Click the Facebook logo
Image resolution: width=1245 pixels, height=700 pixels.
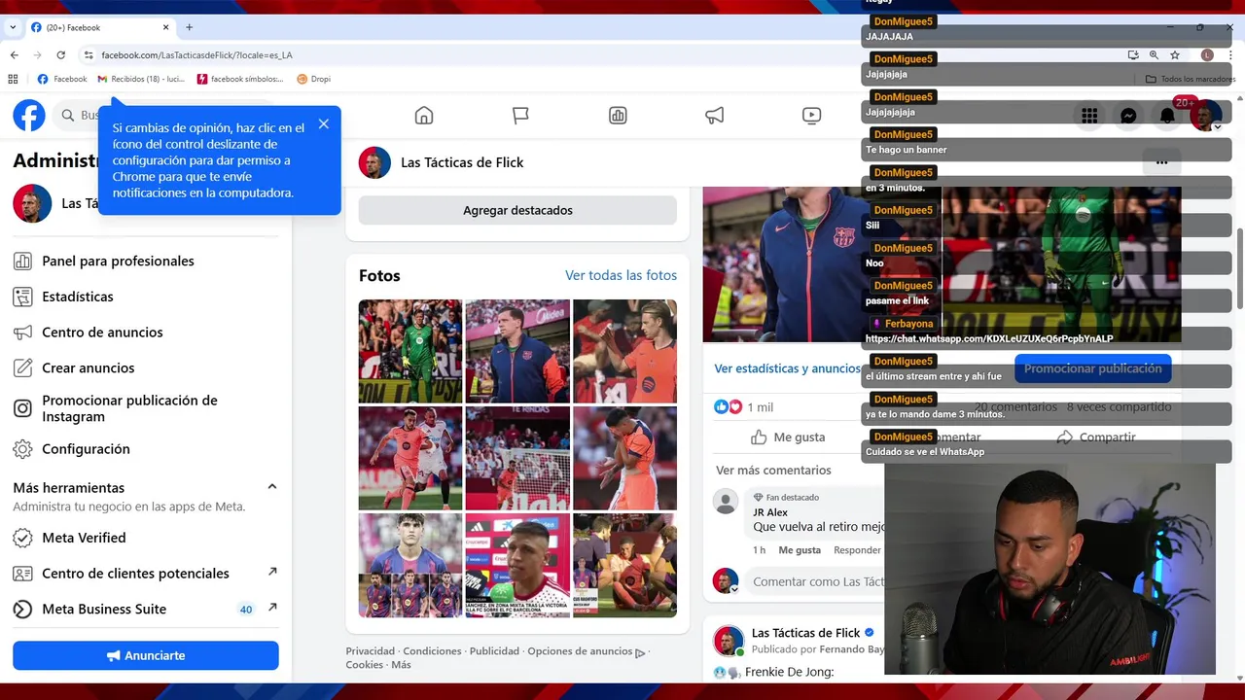[29, 116]
